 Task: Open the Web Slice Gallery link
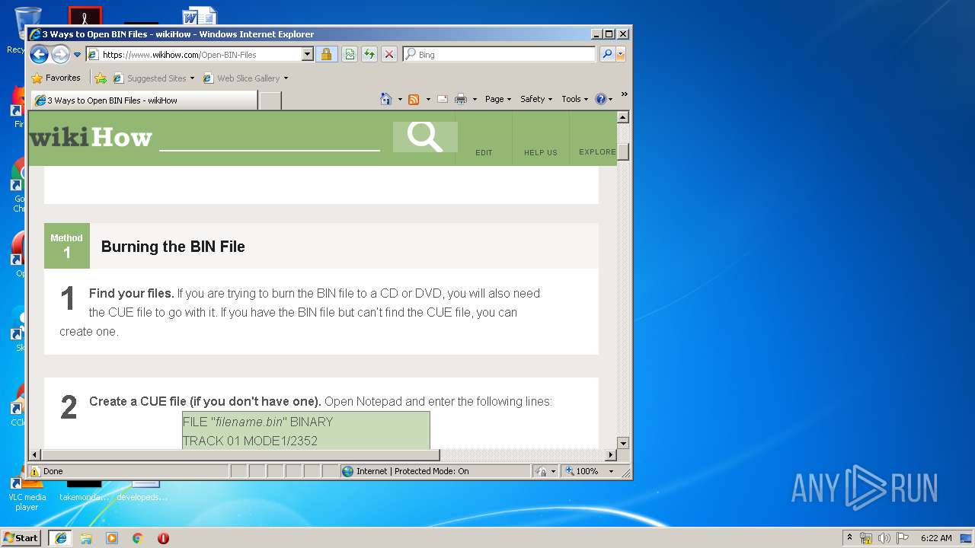click(x=242, y=78)
